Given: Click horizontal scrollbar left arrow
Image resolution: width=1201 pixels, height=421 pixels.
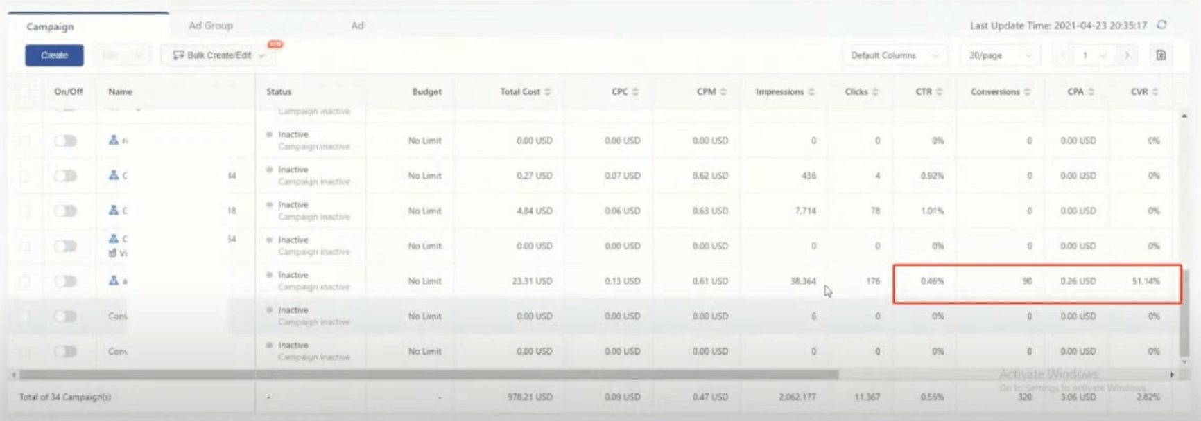Looking at the screenshot, I should (x=13, y=375).
